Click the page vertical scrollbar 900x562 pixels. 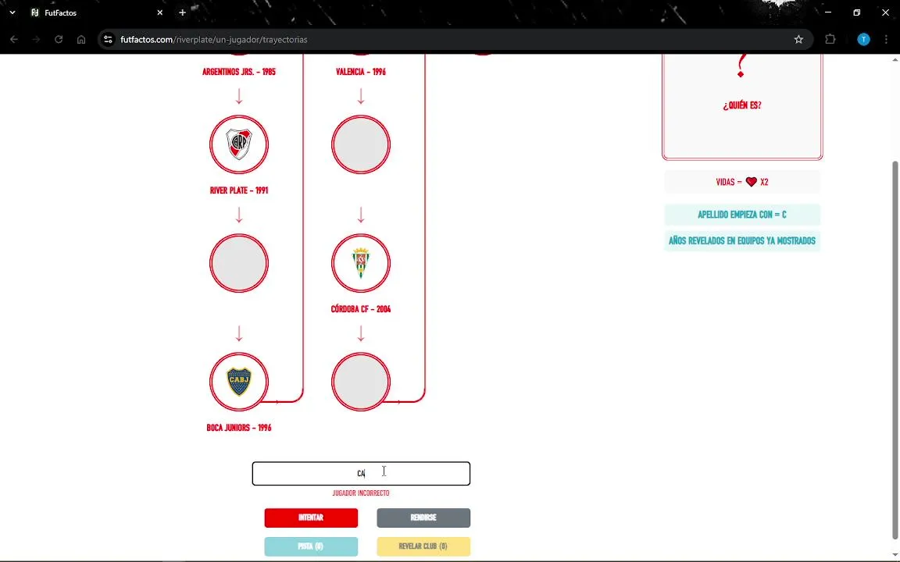895,350
